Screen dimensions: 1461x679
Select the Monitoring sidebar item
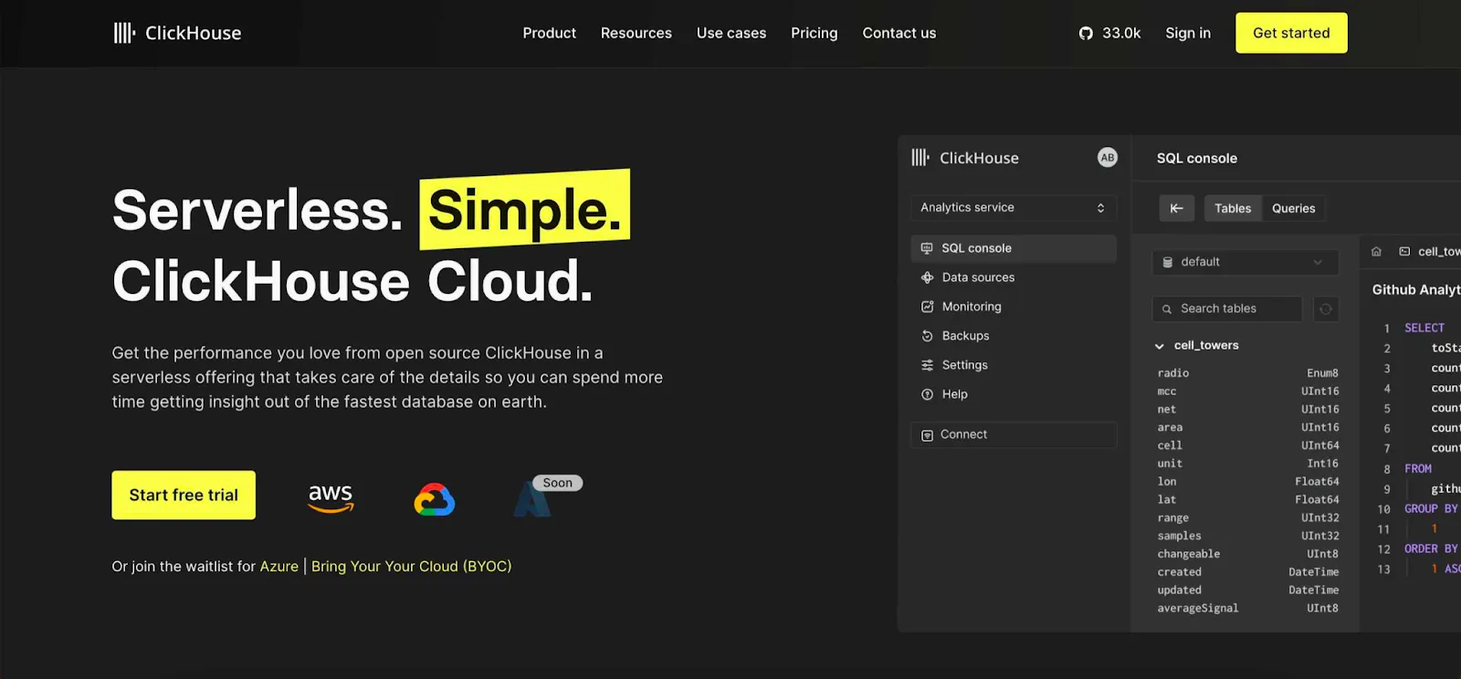[1013, 307]
